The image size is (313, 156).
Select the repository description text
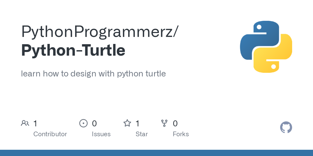click(93, 74)
